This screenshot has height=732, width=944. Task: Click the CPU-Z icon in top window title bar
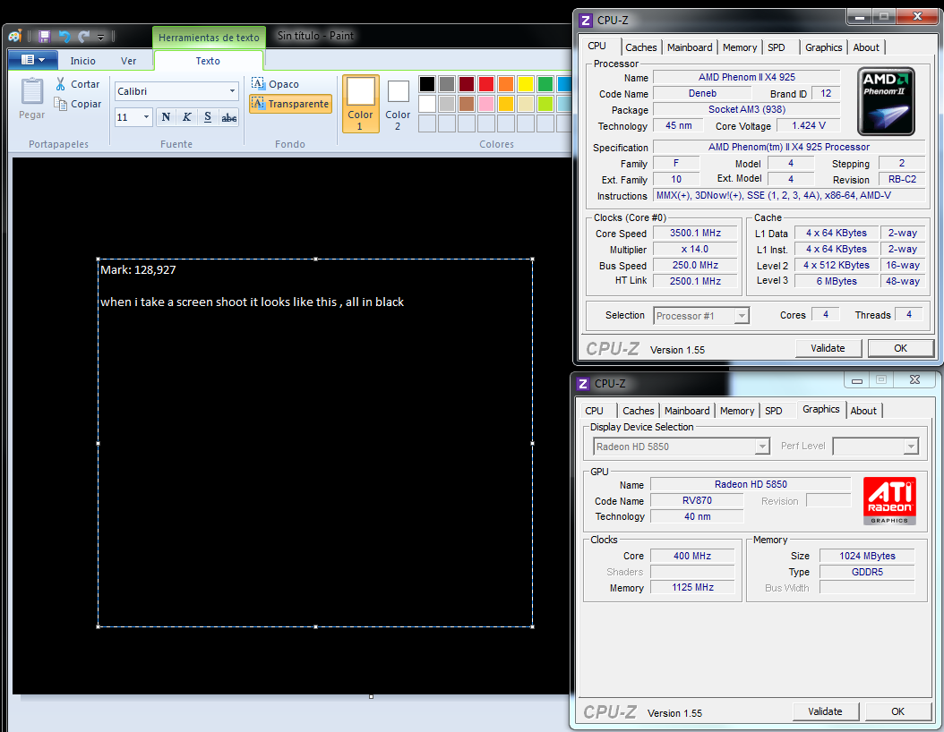(x=585, y=21)
